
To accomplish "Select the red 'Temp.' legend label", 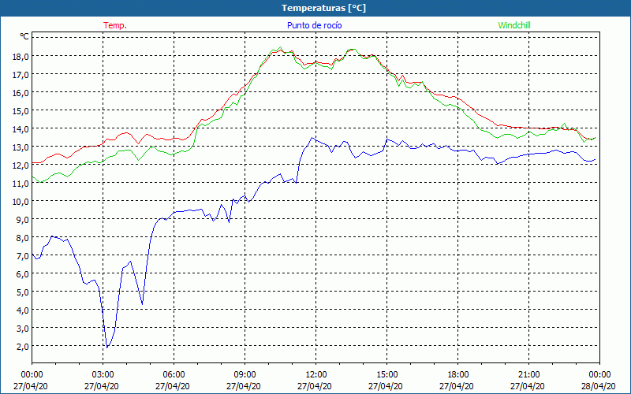I will tap(115, 25).
